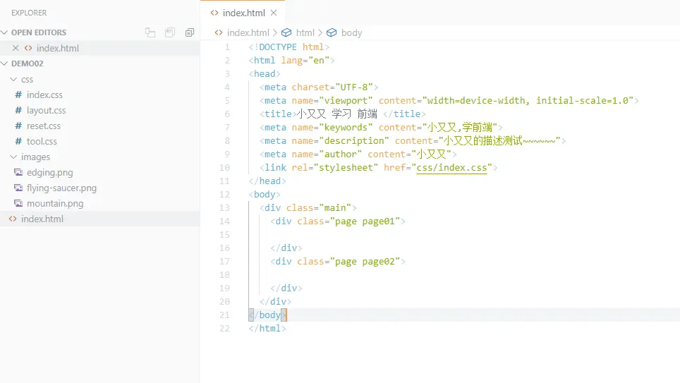The image size is (680, 383).
Task: Click index.html in the breadcrumb path
Action: click(x=248, y=32)
